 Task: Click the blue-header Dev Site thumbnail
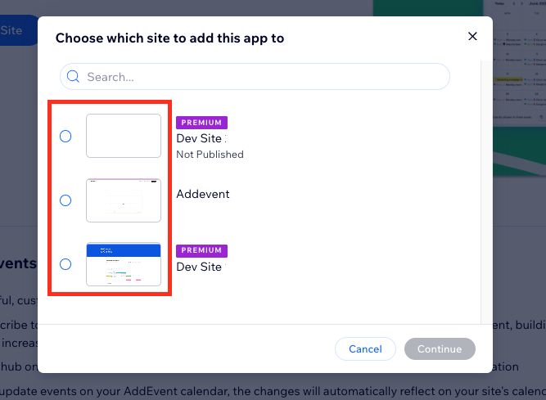coord(124,264)
